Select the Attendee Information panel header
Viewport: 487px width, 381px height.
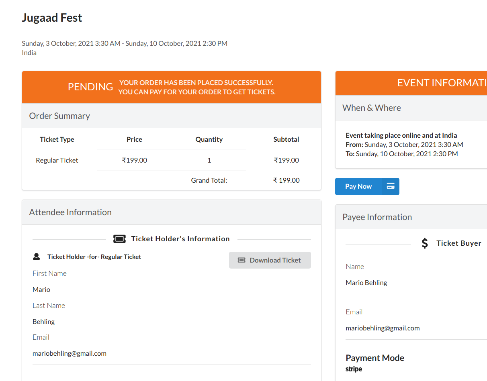point(70,212)
